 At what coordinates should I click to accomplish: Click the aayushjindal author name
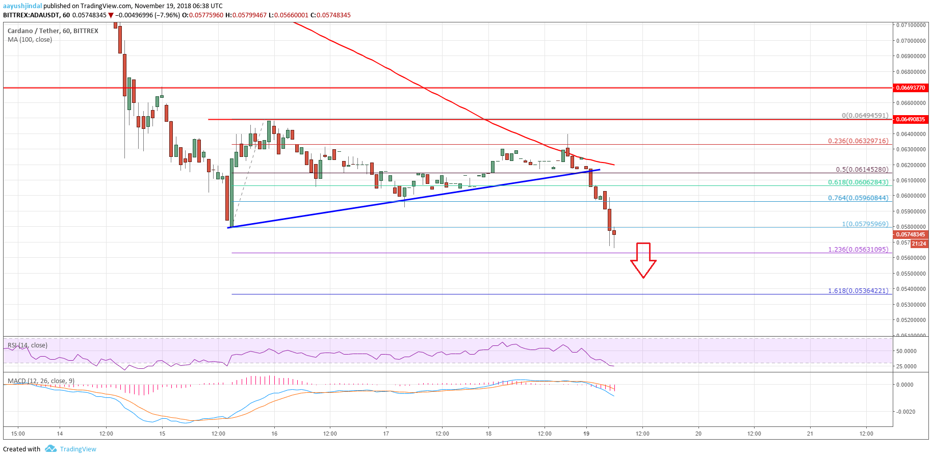pyautogui.click(x=22, y=6)
